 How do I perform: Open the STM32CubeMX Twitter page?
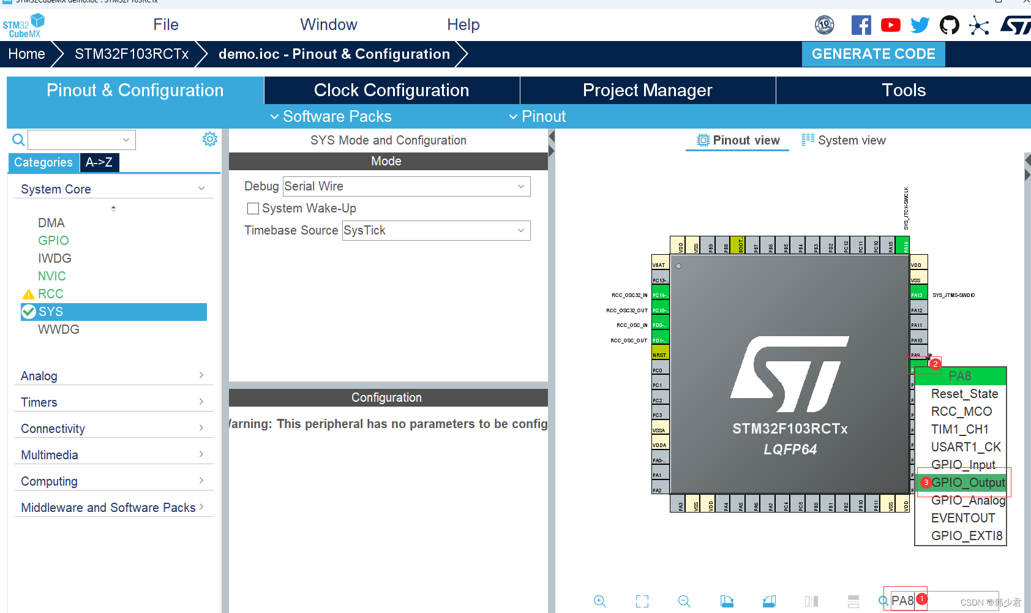tap(920, 25)
